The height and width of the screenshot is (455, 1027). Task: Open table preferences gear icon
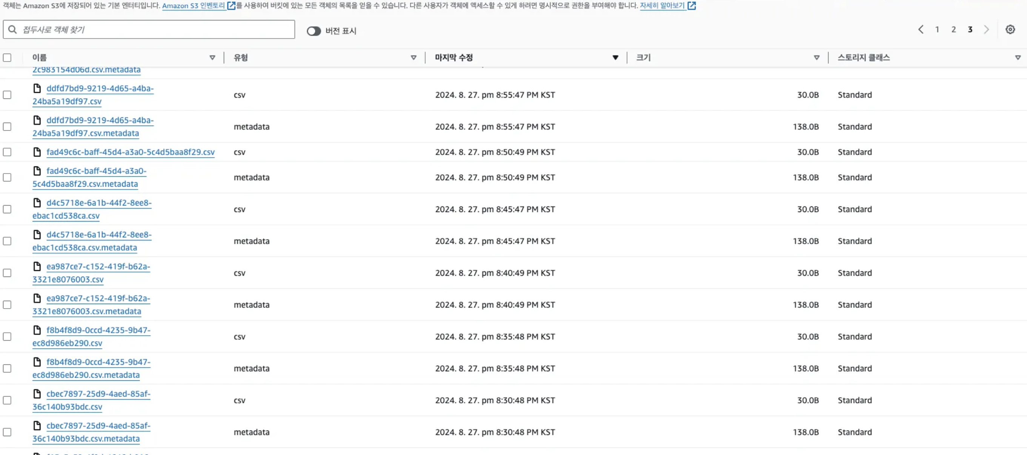1010,29
